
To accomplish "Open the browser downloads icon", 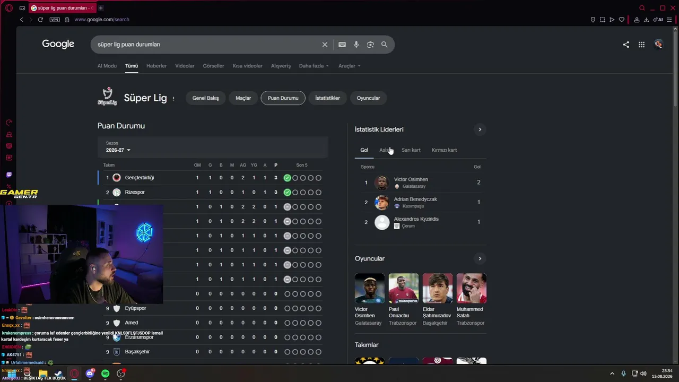I will click(646, 20).
